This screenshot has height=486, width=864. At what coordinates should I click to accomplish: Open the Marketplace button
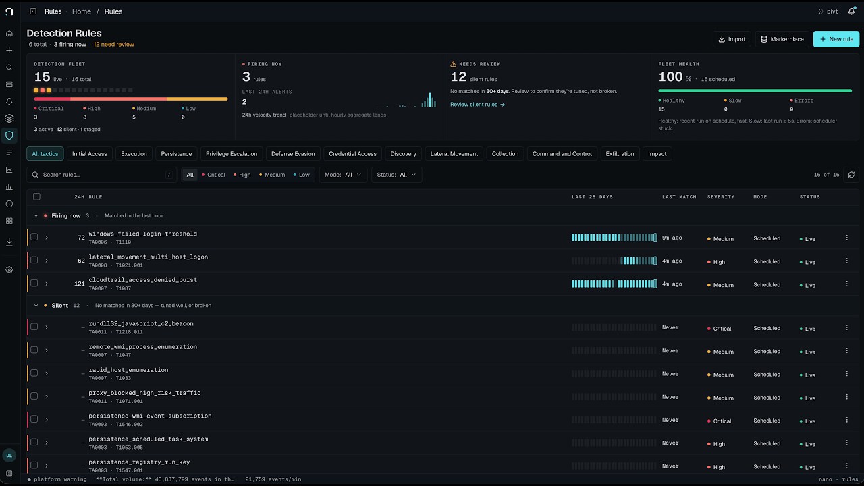pos(782,39)
